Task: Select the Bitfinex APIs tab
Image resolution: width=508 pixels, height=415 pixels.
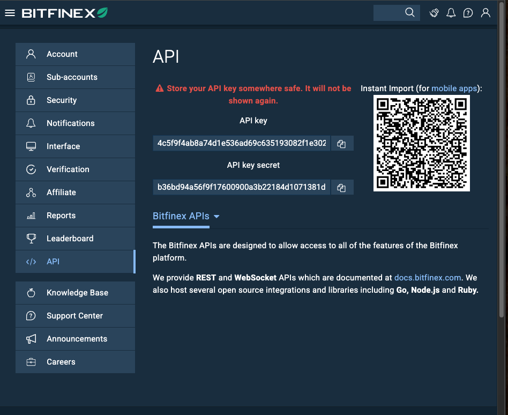Action: coord(181,216)
